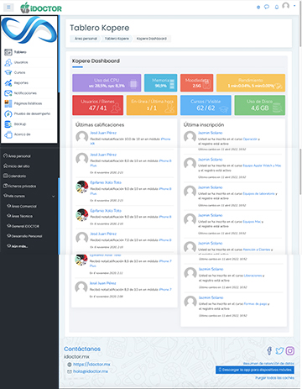The image size is (302, 389).
Task: Open the Reportes chart icon
Action: 8,82
